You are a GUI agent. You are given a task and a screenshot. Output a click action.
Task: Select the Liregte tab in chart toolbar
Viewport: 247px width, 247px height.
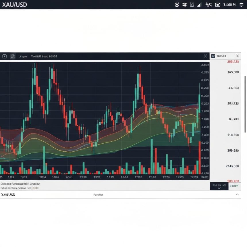click(23, 56)
